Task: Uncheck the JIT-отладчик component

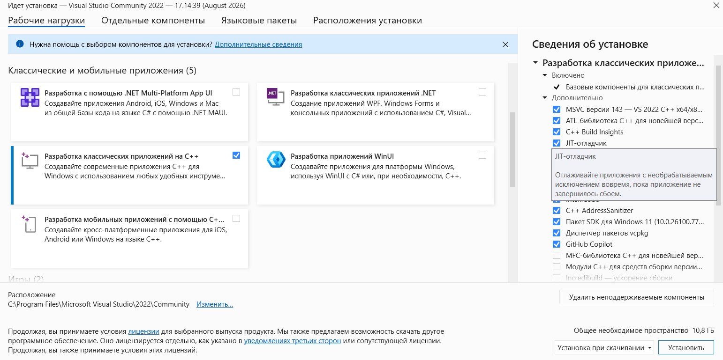Action: [x=557, y=143]
